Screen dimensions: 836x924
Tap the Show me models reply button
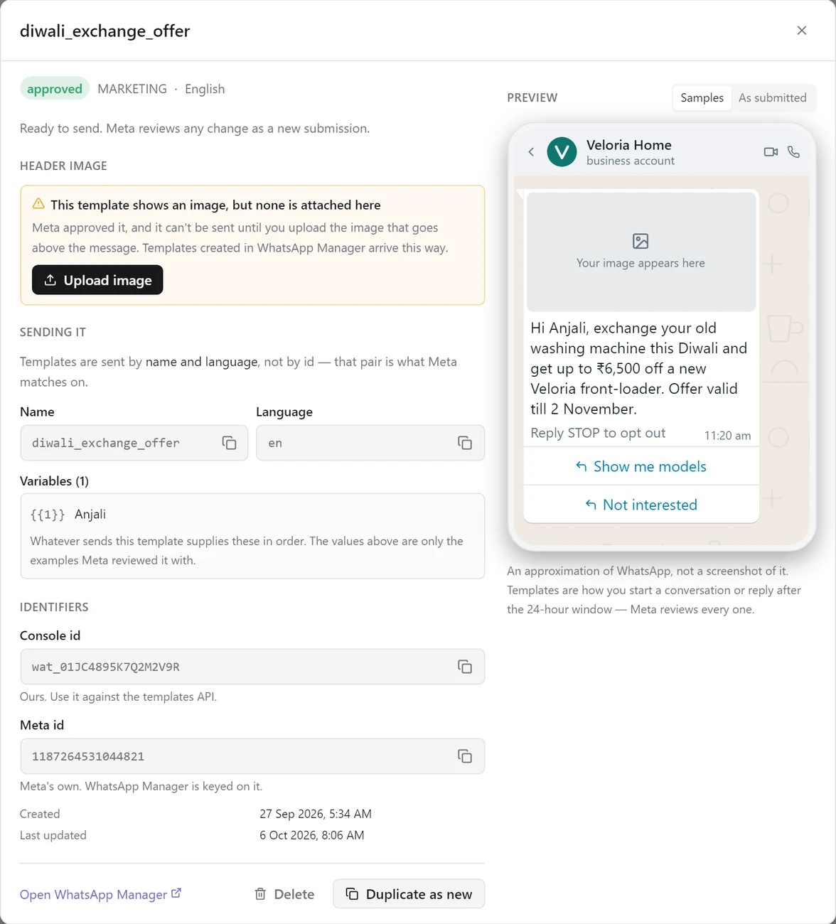(641, 466)
